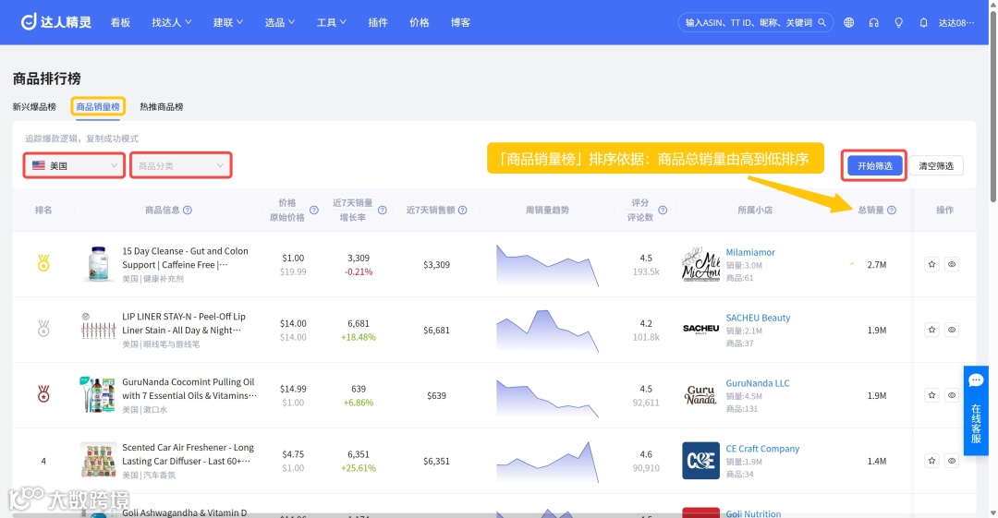Open the 在线客服 chat widget
This screenshot has width=998, height=518.
(976, 411)
